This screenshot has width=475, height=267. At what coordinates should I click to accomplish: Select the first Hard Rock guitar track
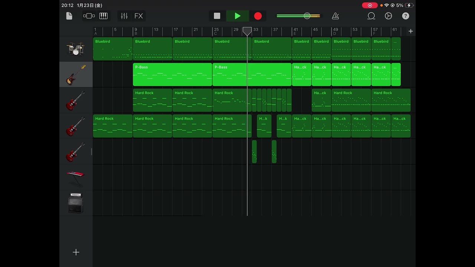click(x=76, y=100)
